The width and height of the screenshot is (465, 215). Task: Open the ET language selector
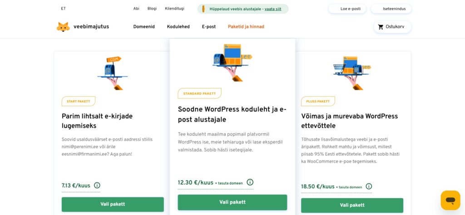pyautogui.click(x=63, y=9)
